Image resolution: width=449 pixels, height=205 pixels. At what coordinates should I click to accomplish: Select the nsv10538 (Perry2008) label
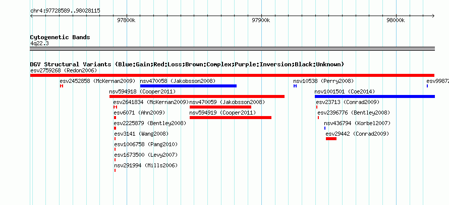pyautogui.click(x=323, y=81)
